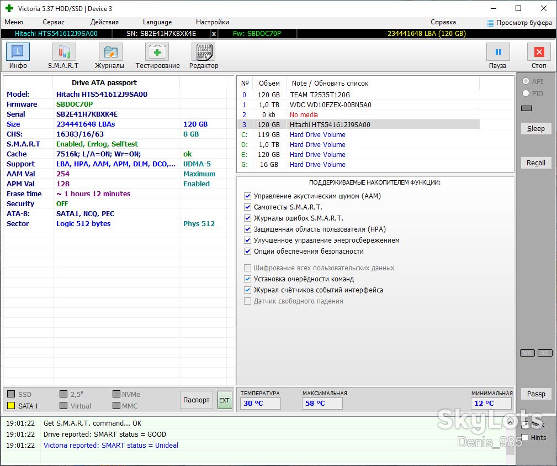557x466 pixels.
Task: Click the Sleep button
Action: point(535,128)
